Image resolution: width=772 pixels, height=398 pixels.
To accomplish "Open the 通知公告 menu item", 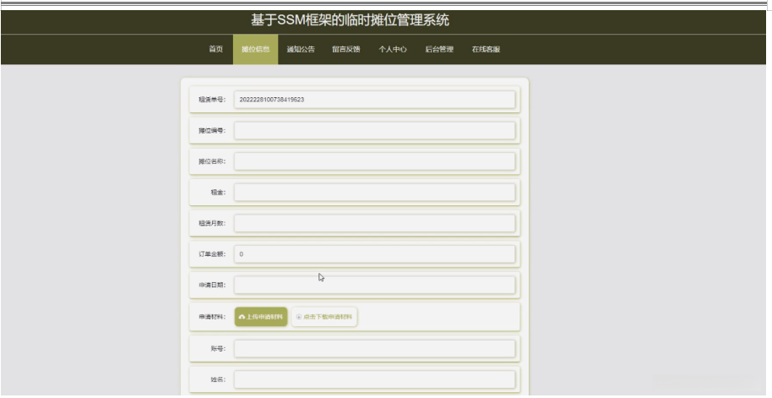I will (x=301, y=49).
